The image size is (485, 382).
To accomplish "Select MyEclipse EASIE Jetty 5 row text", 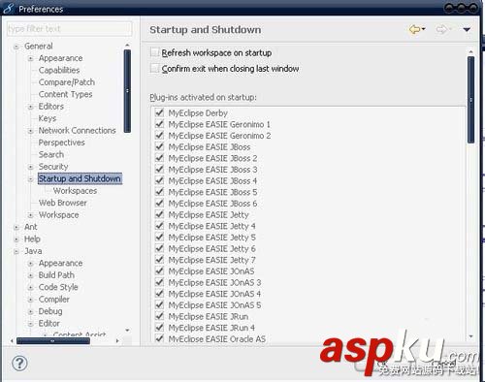I will click(x=211, y=238).
